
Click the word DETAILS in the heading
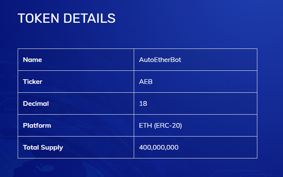[x=89, y=18]
